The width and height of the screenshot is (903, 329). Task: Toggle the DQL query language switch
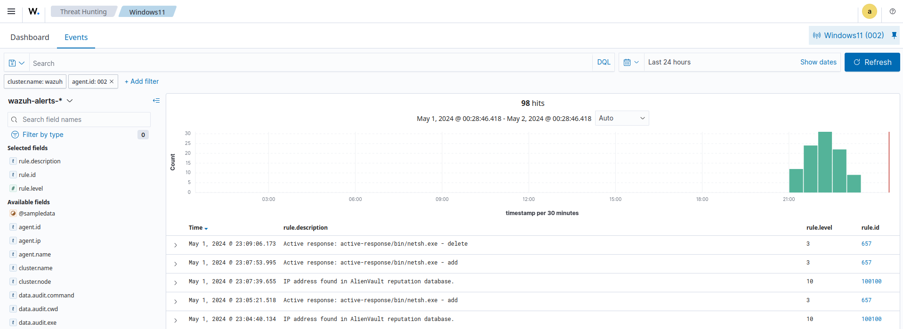click(x=603, y=62)
